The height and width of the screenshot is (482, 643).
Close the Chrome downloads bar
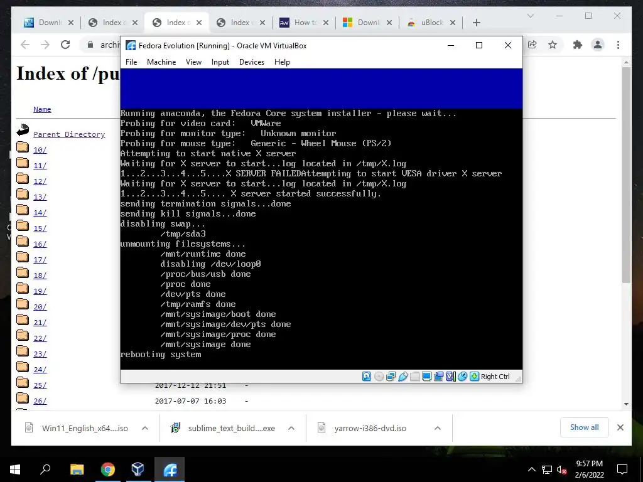point(620,427)
